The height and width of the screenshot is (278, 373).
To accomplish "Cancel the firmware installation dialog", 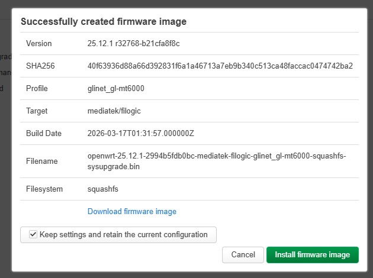I will 243,255.
